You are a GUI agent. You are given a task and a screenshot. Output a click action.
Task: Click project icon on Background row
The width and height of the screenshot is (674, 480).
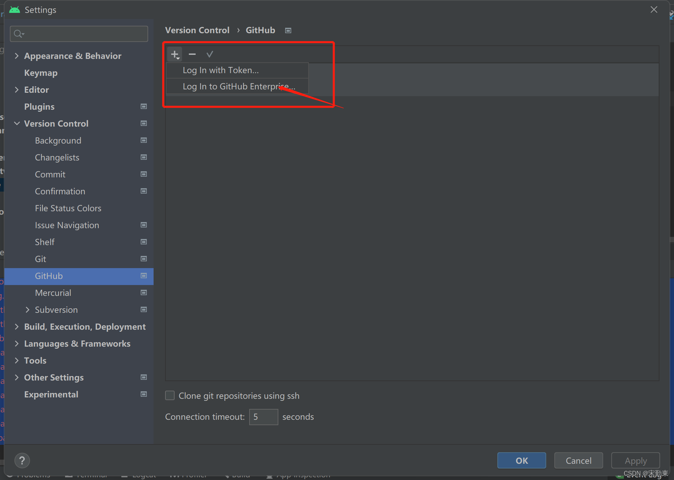click(144, 140)
